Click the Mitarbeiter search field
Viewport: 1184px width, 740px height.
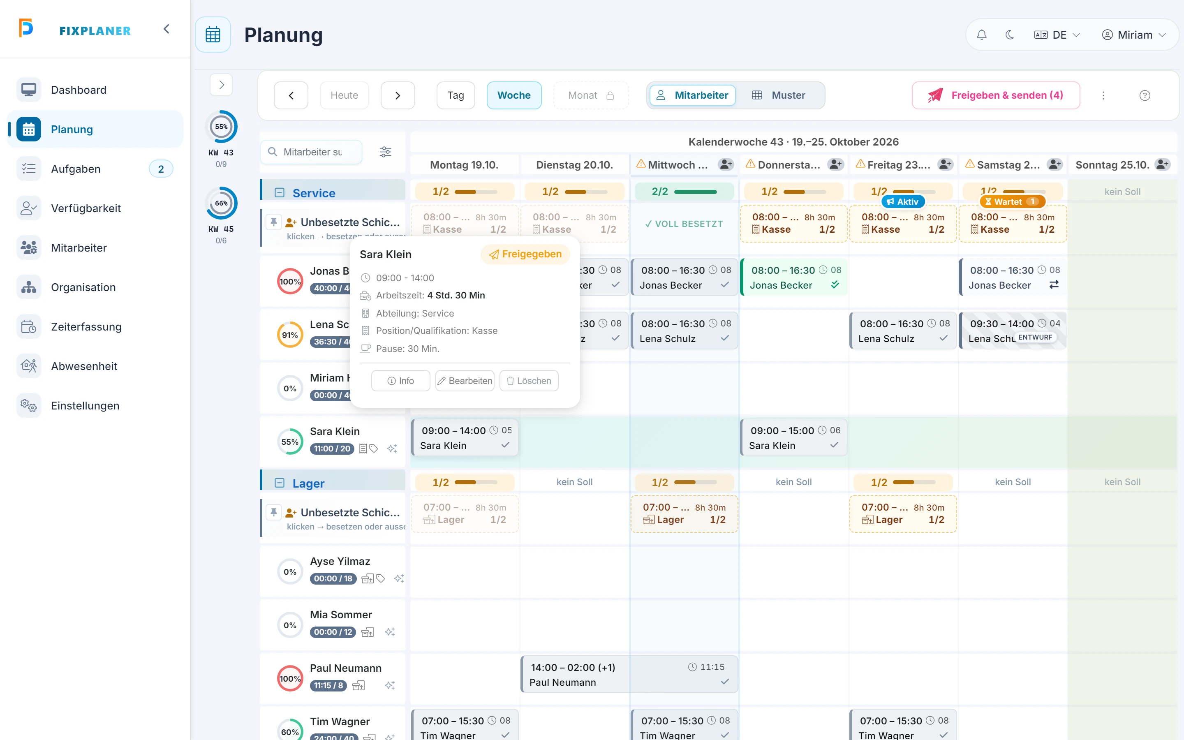pyautogui.click(x=312, y=152)
